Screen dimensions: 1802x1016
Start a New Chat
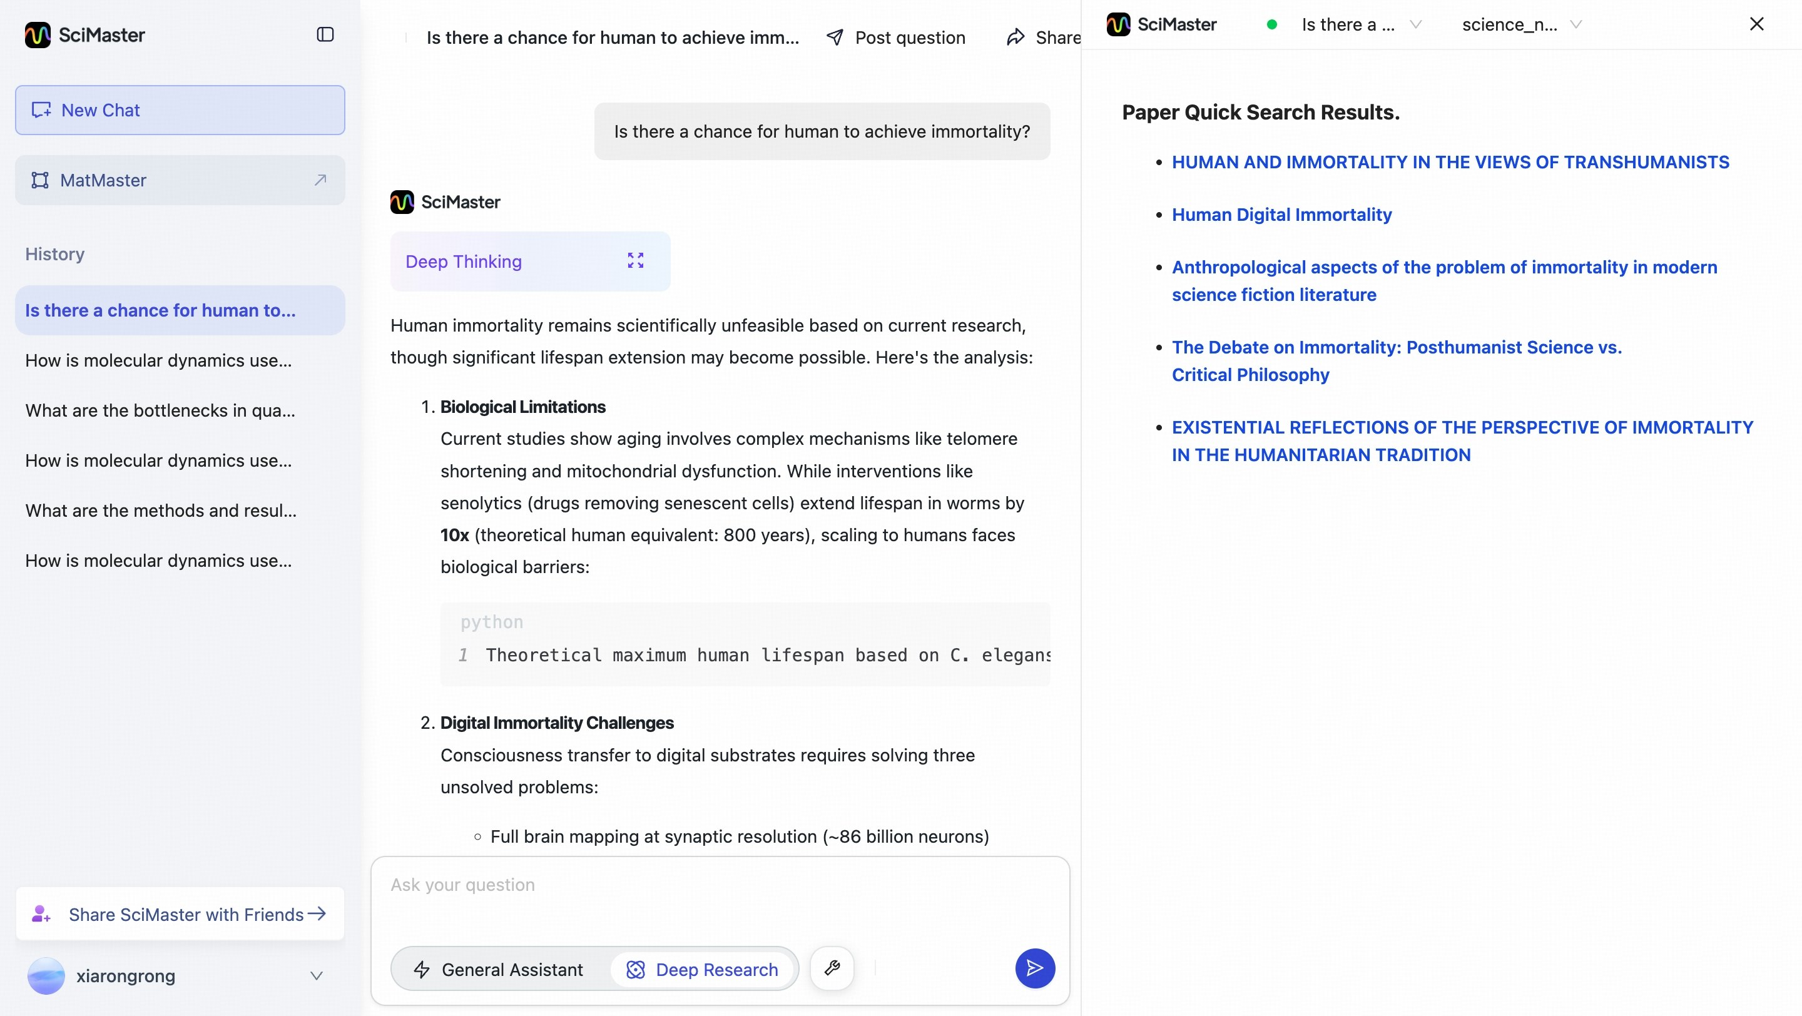pos(180,109)
